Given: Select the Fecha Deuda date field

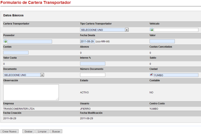Looking at the screenshot, I should (87, 41).
